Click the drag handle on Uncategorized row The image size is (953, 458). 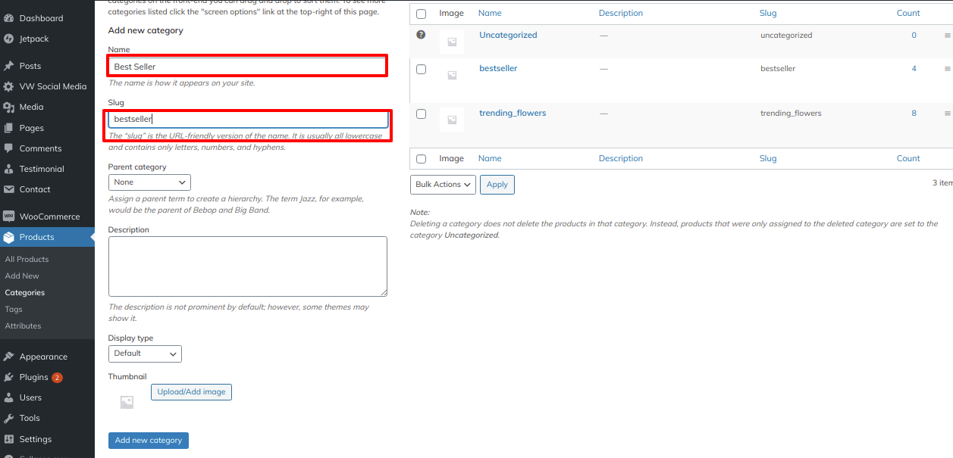point(947,36)
